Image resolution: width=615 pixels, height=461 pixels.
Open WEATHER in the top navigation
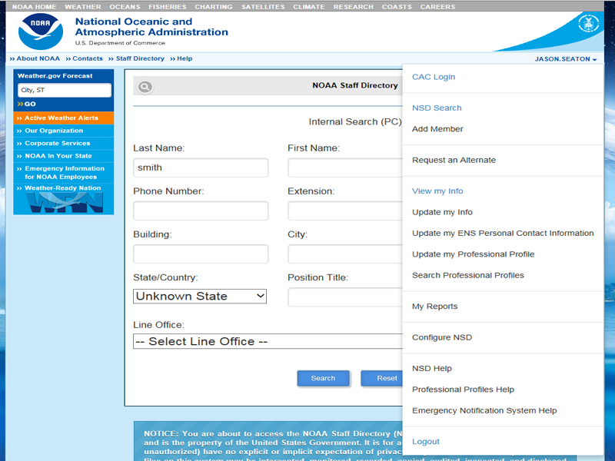pyautogui.click(x=83, y=7)
